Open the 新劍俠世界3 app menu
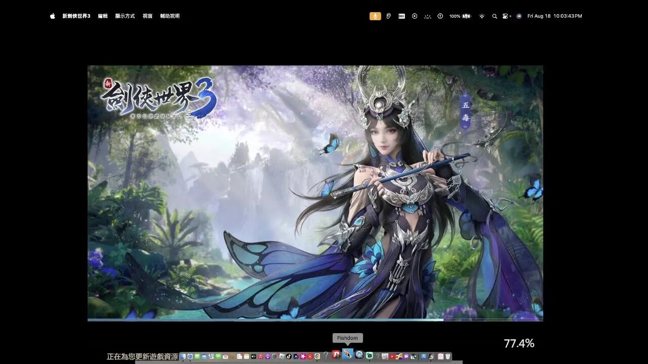The width and height of the screenshot is (648, 364). (x=76, y=16)
